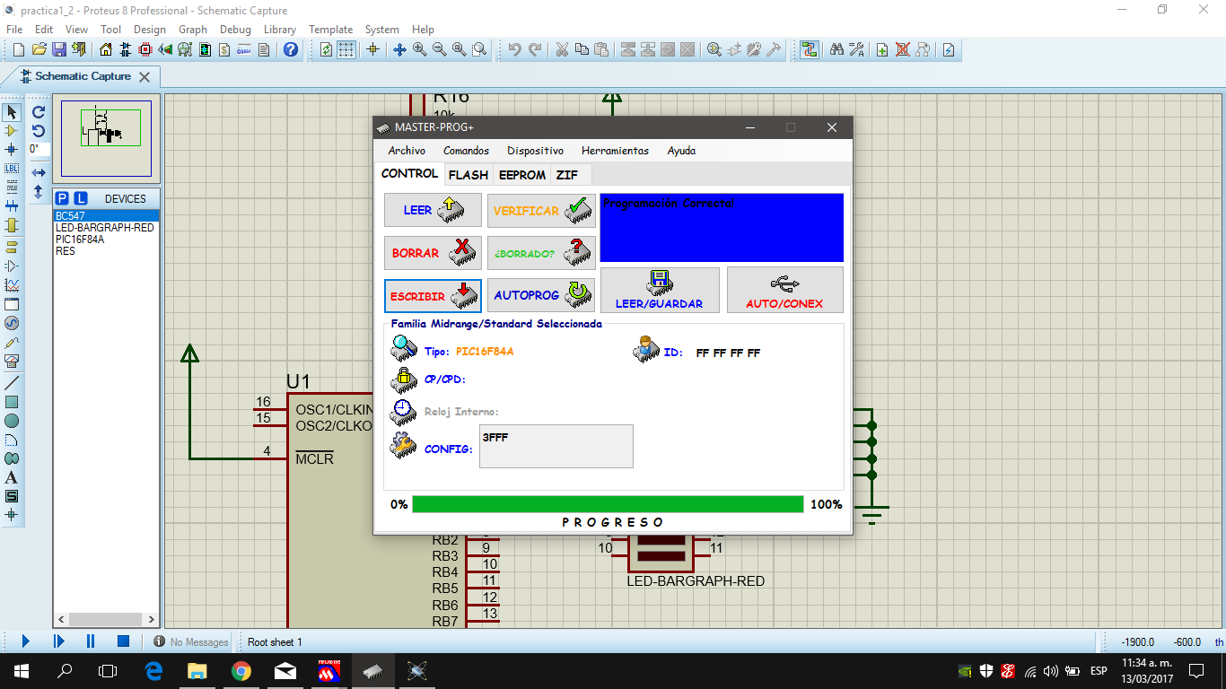Open the File menu in Proteus

click(x=14, y=29)
